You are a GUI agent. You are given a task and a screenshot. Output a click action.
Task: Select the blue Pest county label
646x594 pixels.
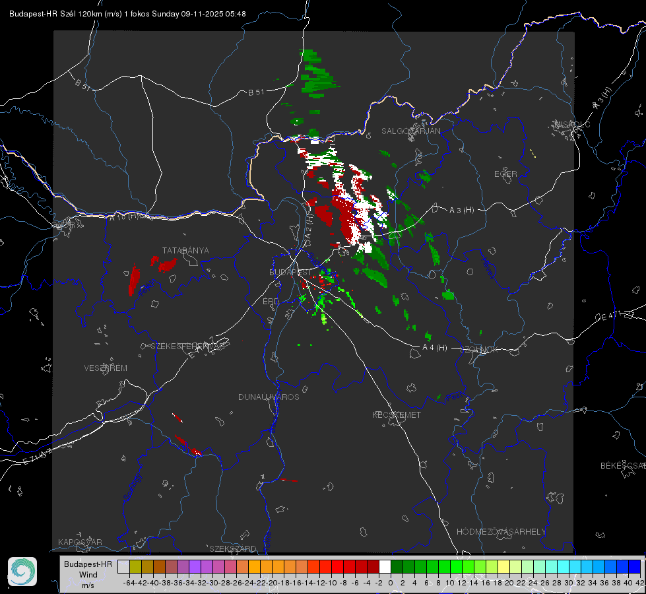click(455, 397)
